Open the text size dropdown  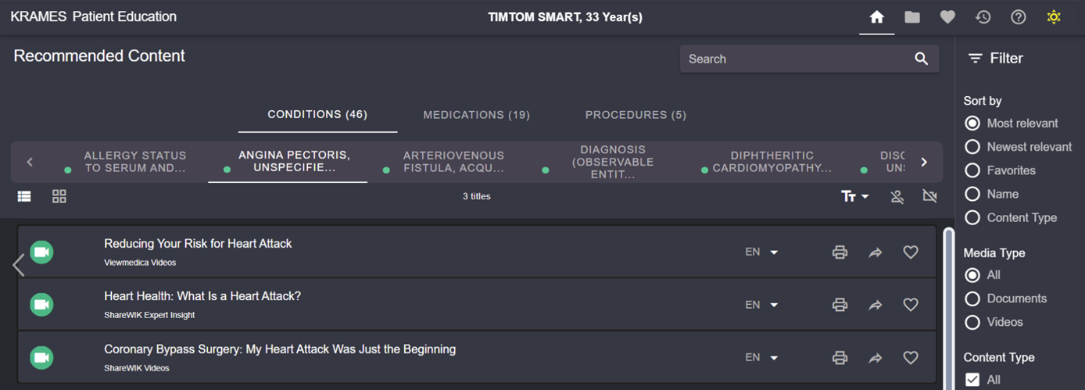point(854,197)
